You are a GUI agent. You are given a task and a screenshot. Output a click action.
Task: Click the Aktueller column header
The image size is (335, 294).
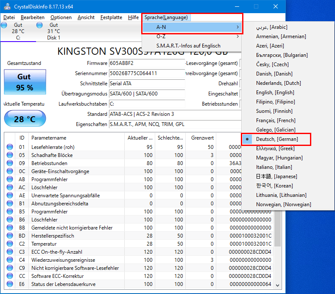pos(140,138)
